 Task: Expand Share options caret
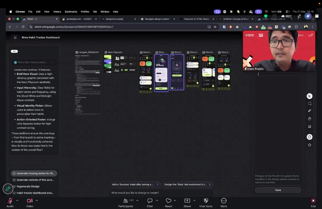point(194,200)
